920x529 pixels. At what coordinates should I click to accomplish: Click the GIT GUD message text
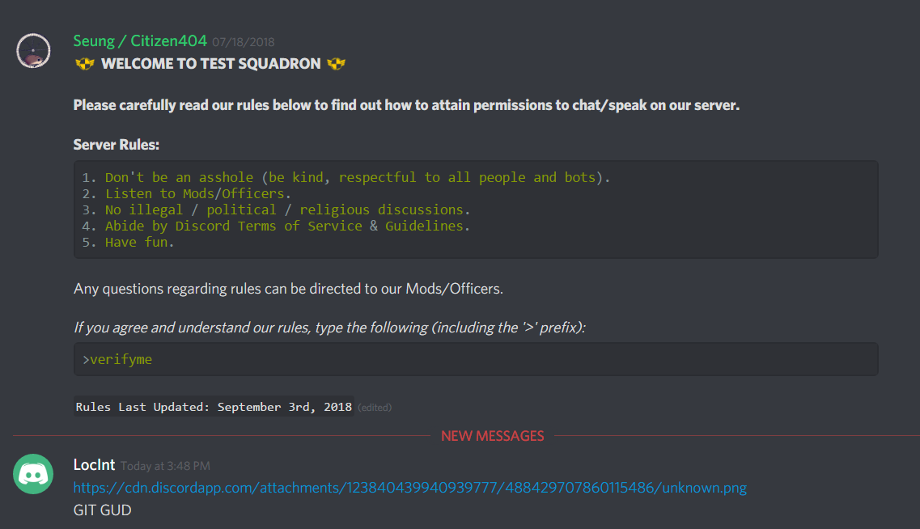click(x=102, y=510)
